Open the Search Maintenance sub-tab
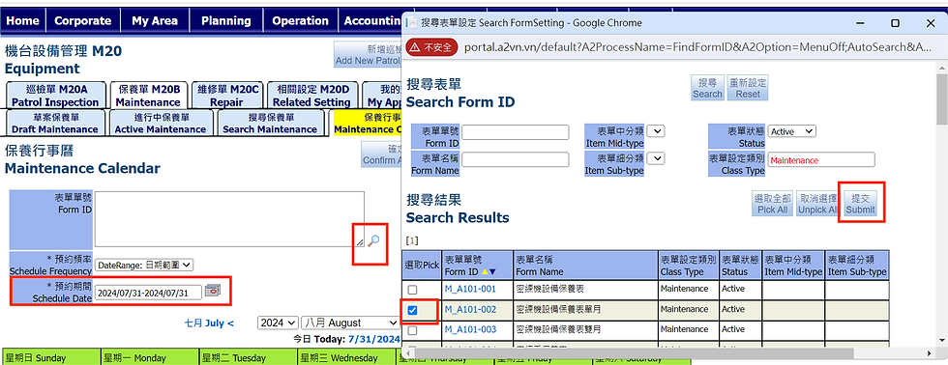The image size is (948, 365). [270, 123]
